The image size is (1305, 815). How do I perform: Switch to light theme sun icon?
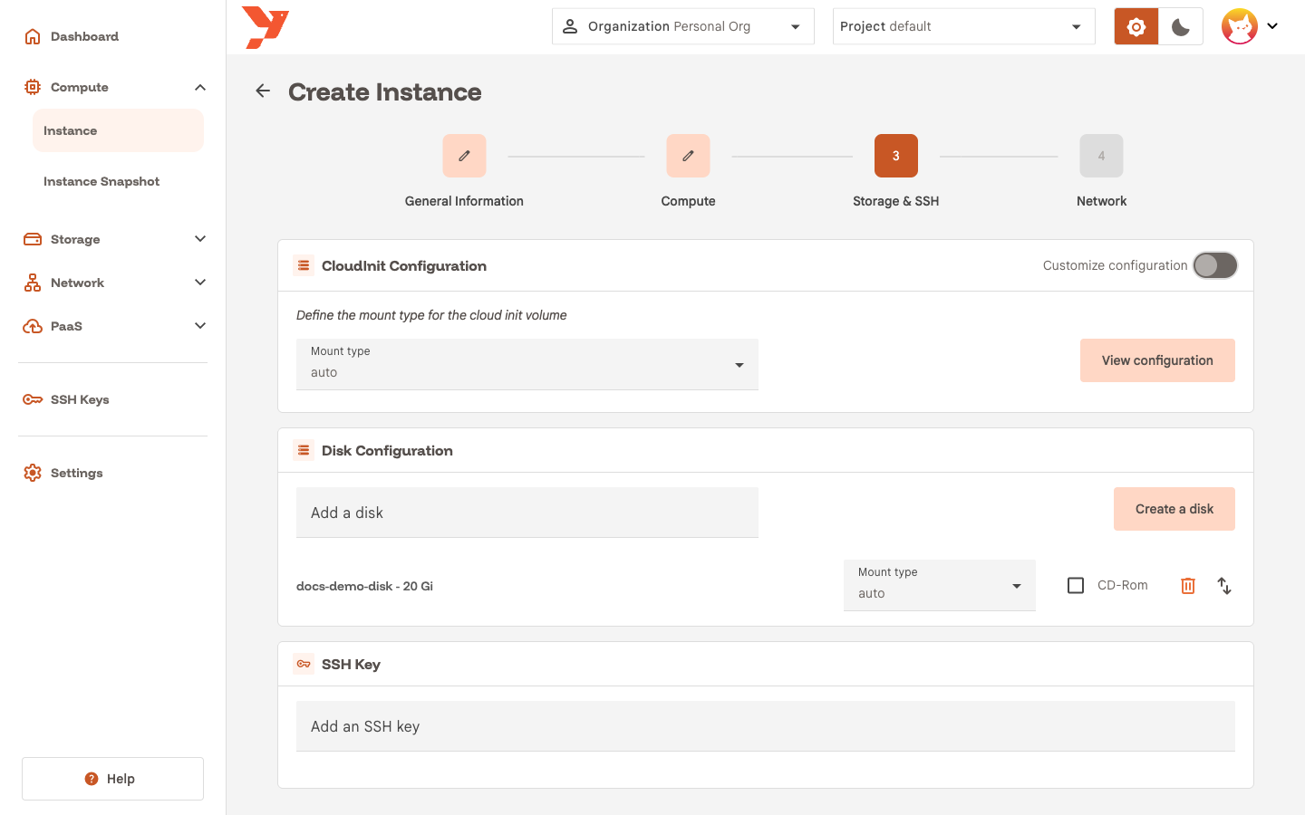[1136, 26]
